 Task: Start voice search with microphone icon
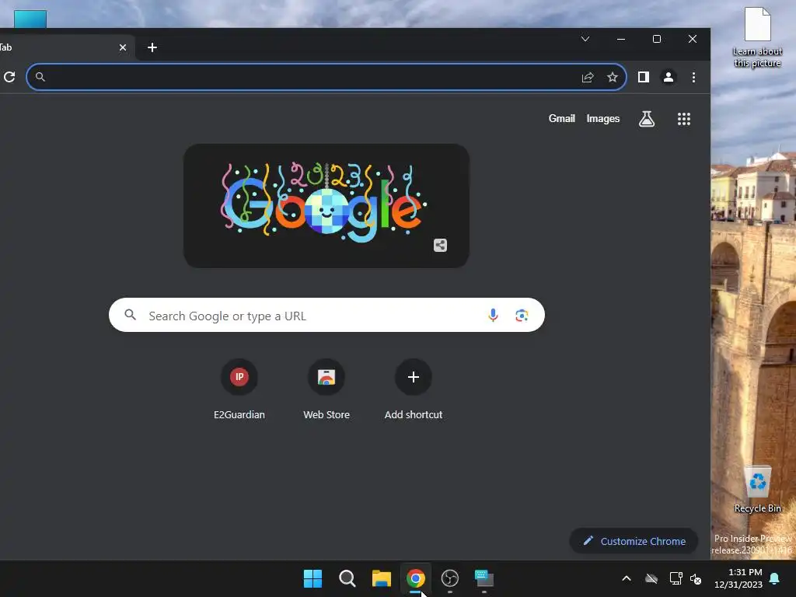493,316
